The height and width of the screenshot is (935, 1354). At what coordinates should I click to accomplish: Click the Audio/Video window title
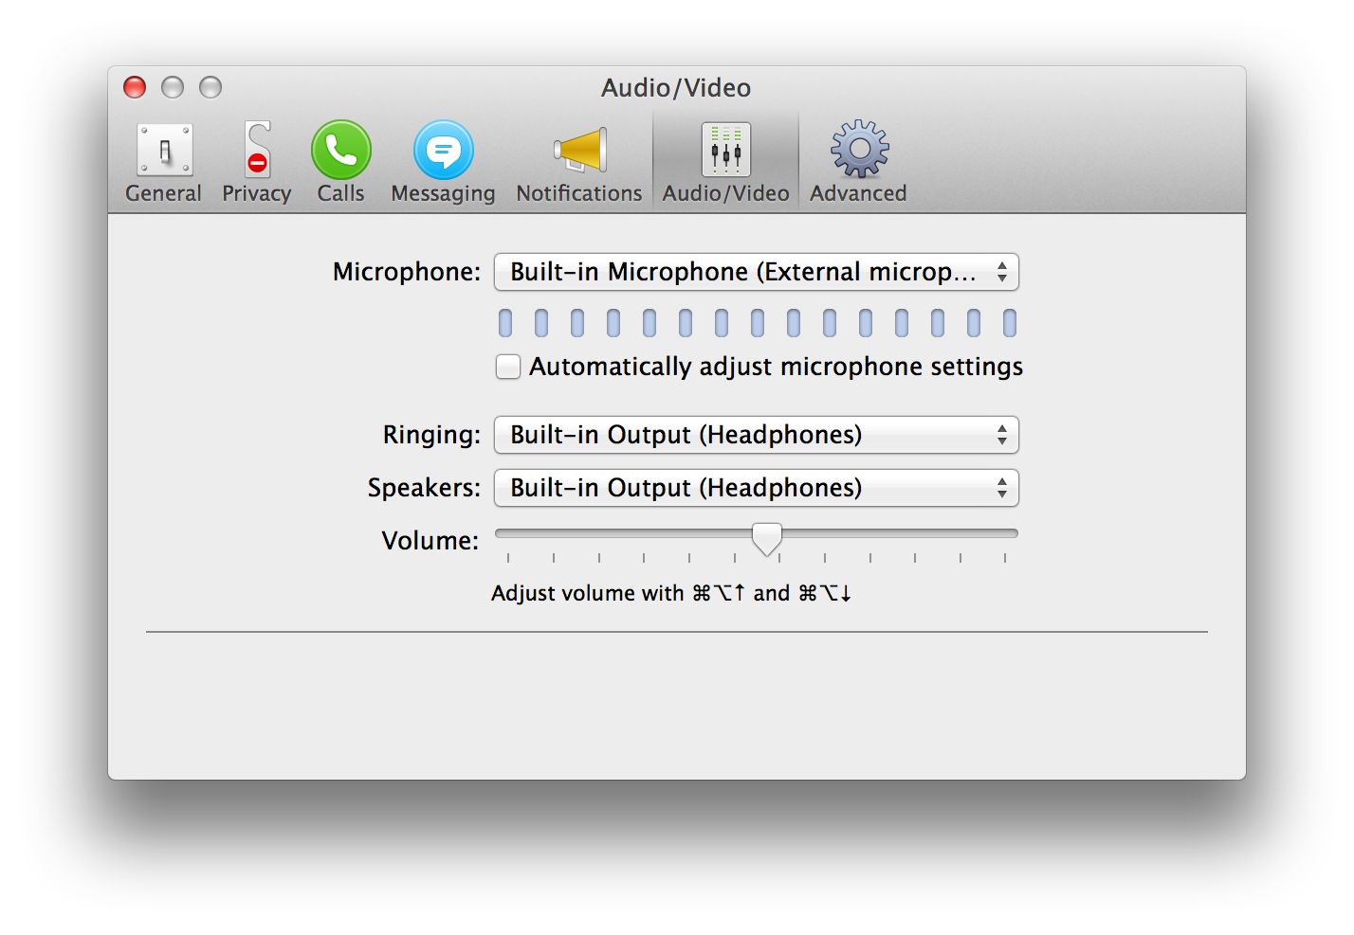[x=676, y=88]
